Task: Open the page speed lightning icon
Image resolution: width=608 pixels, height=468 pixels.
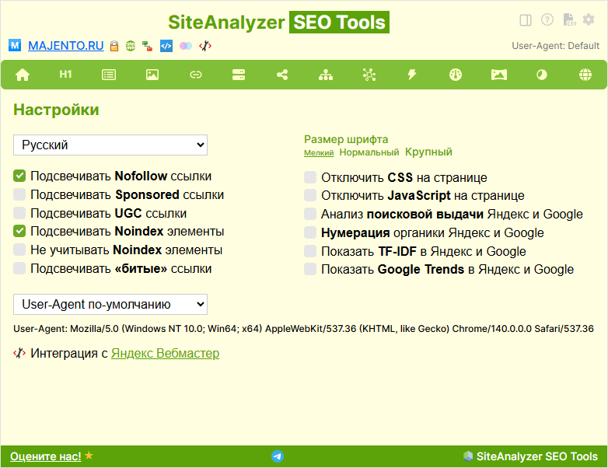Action: tap(412, 75)
